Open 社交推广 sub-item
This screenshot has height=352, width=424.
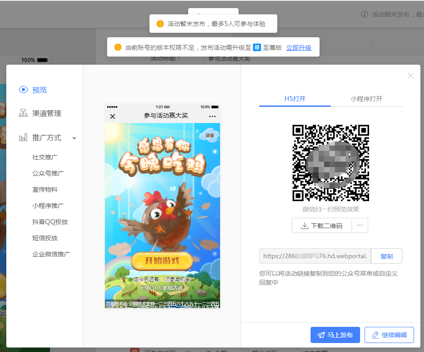pyautogui.click(x=45, y=157)
